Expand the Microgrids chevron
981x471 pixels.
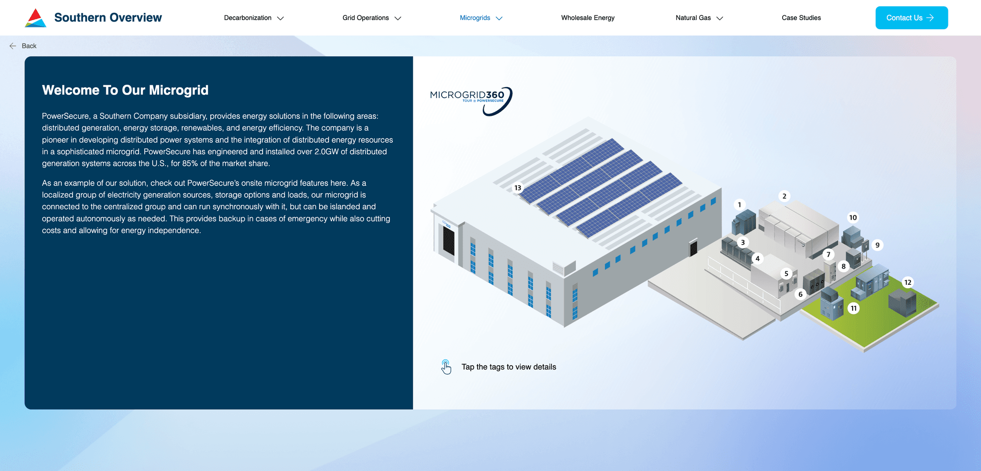(x=499, y=18)
